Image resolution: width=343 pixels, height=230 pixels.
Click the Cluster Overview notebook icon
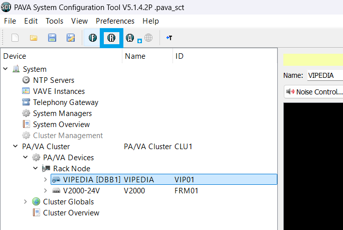click(x=36, y=212)
